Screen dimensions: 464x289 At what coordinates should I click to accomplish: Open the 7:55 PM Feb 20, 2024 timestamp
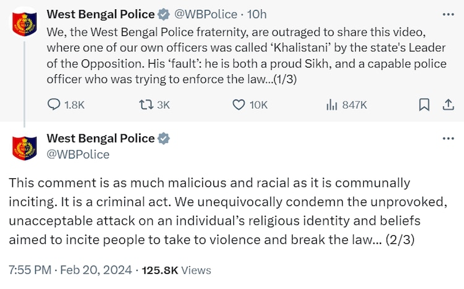coord(71,270)
